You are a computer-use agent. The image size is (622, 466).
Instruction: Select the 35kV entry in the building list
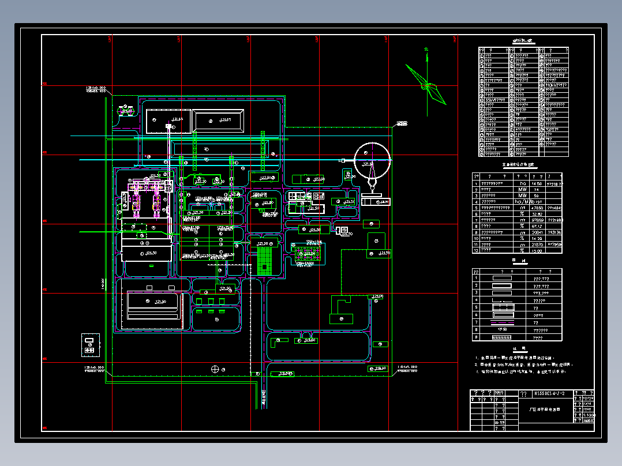496,100
